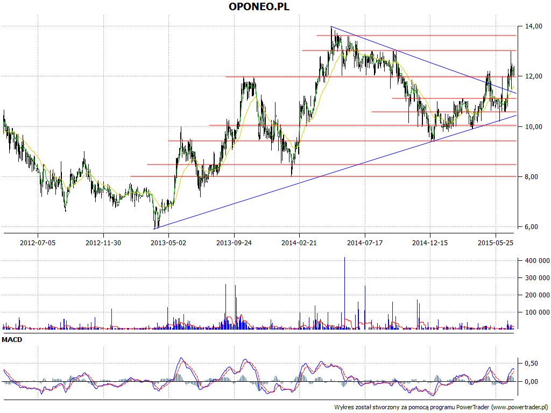
Task: Select the 2012-11-30 date label
Action: pos(103,243)
